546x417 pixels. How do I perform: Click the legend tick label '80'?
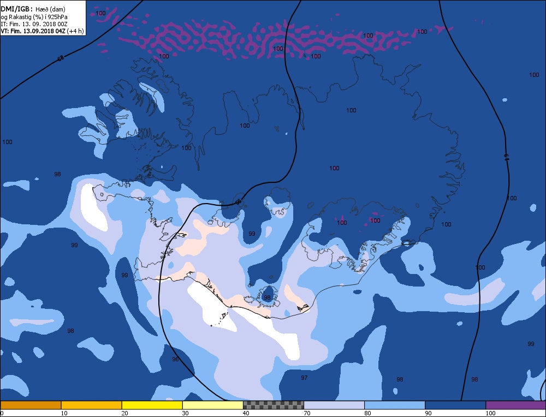coord(367,413)
